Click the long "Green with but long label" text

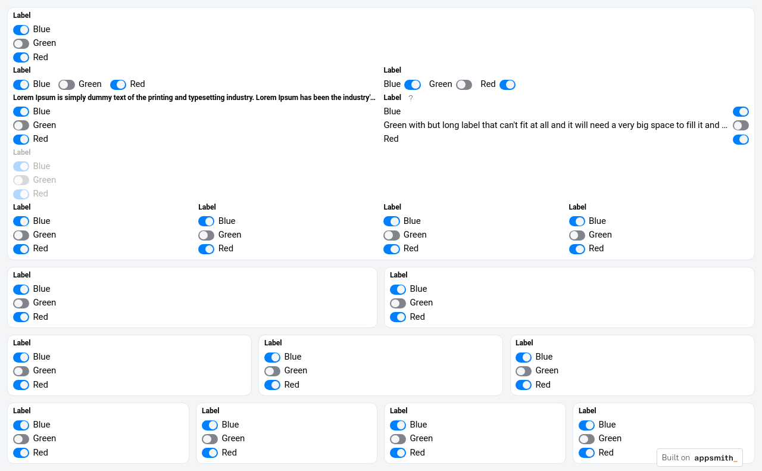pos(555,126)
